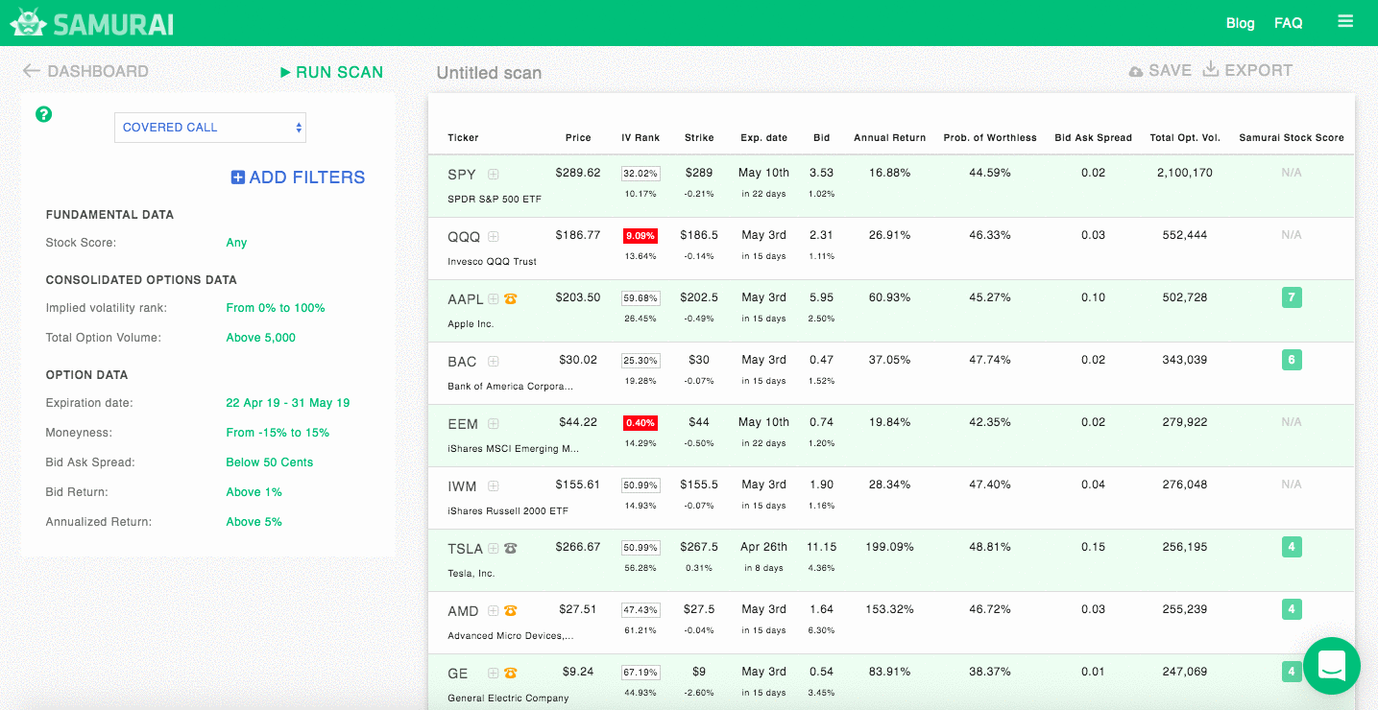
Task: Change the expiration date range filter
Action: click(x=288, y=403)
